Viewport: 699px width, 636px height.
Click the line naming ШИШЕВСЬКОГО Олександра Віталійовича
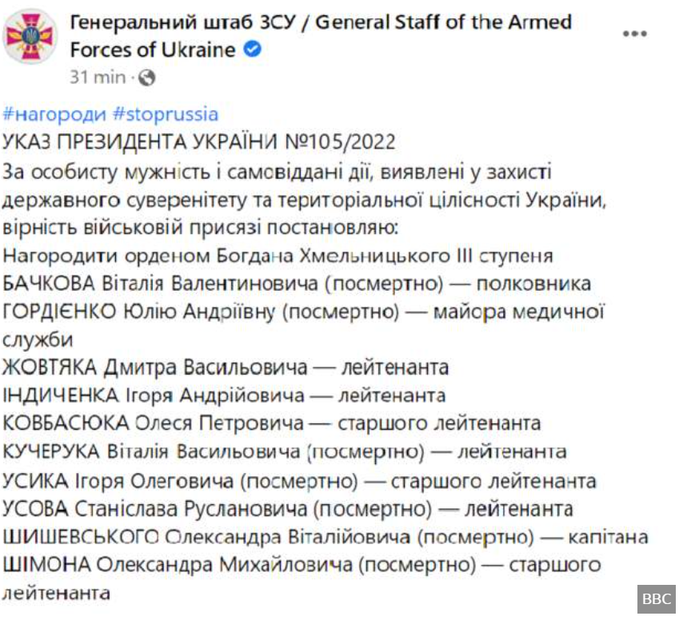tap(325, 537)
